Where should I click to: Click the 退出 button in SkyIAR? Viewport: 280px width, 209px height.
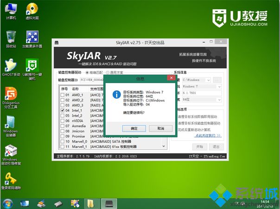(216, 147)
